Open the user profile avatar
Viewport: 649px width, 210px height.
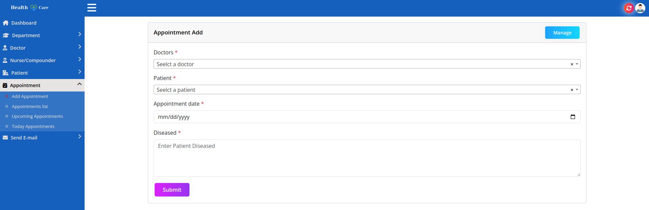tap(640, 8)
